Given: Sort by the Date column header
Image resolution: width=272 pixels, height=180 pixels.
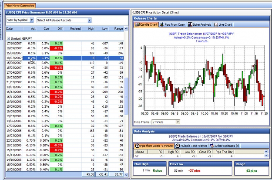Looking at the screenshot, I should 14,28.
